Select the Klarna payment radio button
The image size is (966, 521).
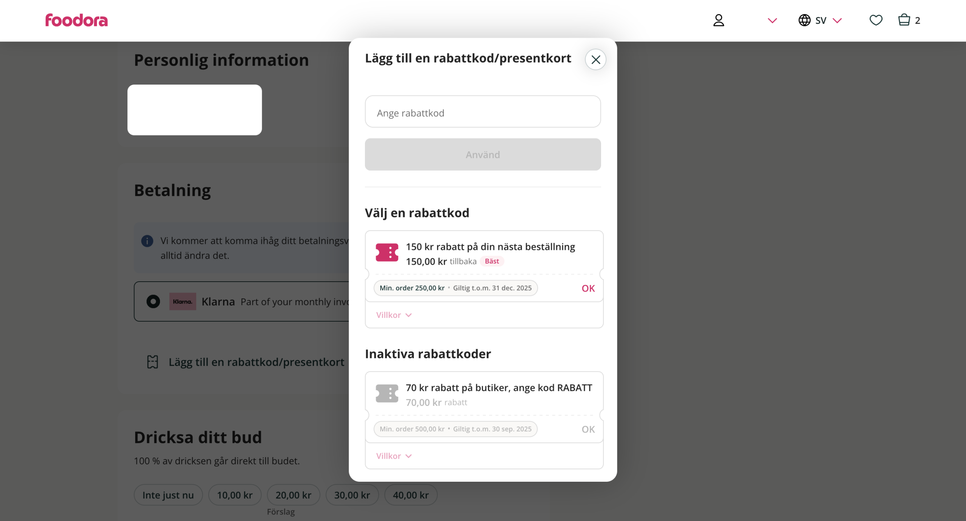tap(153, 302)
